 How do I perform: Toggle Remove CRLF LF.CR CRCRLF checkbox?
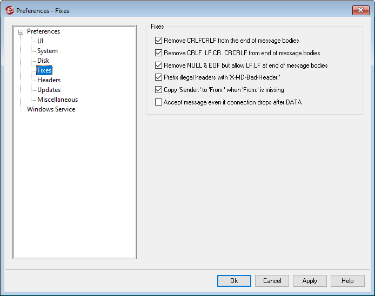[x=158, y=53]
